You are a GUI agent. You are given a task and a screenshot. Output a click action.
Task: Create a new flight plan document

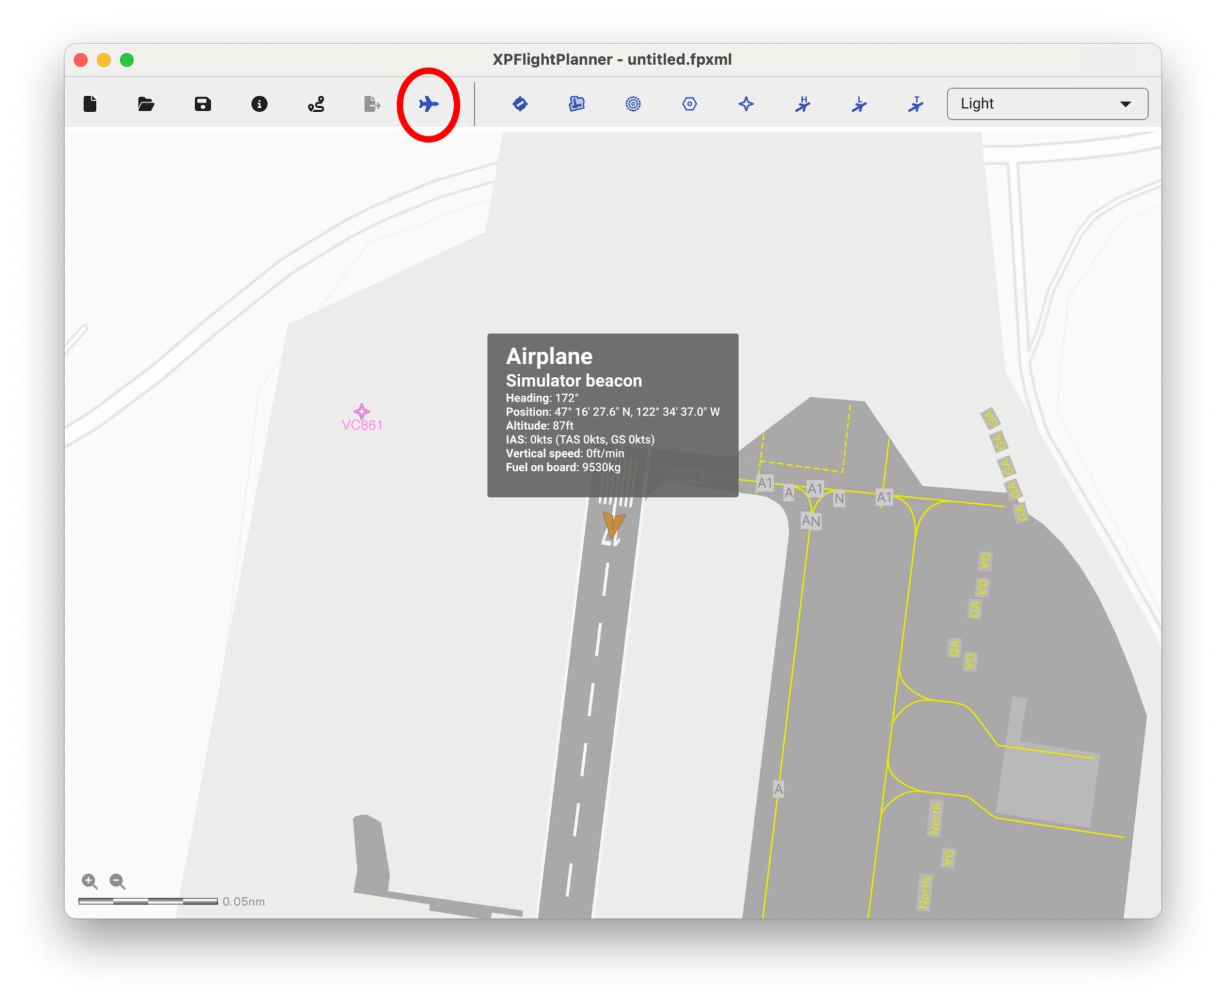coord(91,104)
